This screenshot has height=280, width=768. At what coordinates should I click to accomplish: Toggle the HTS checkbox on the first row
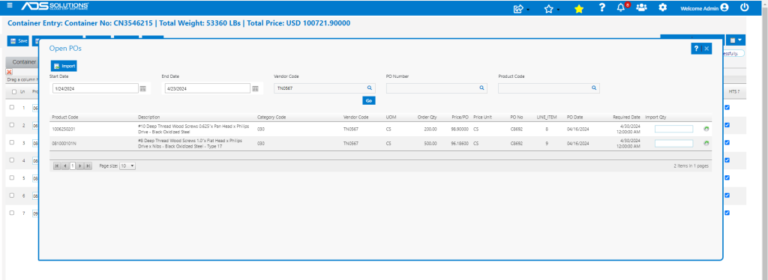(727, 108)
